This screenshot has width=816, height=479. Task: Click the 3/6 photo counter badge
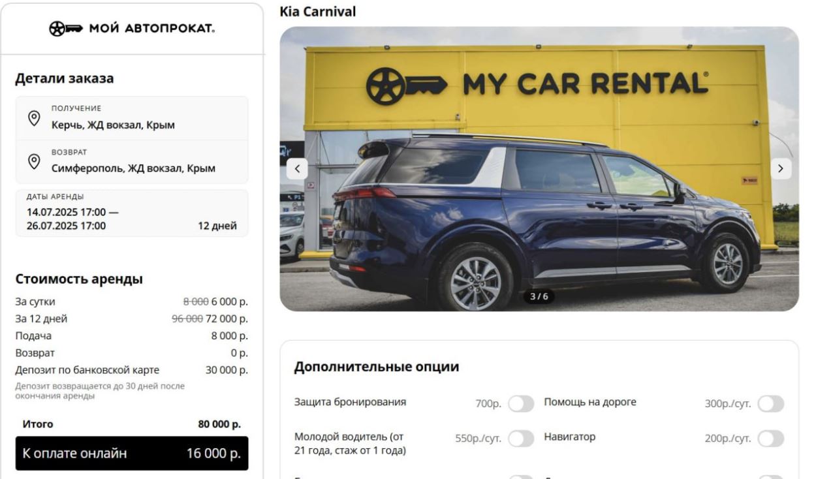[x=539, y=296]
